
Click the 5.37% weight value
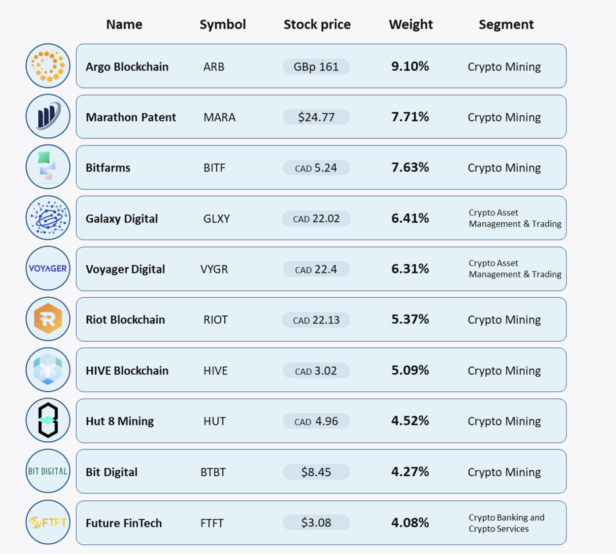(410, 319)
